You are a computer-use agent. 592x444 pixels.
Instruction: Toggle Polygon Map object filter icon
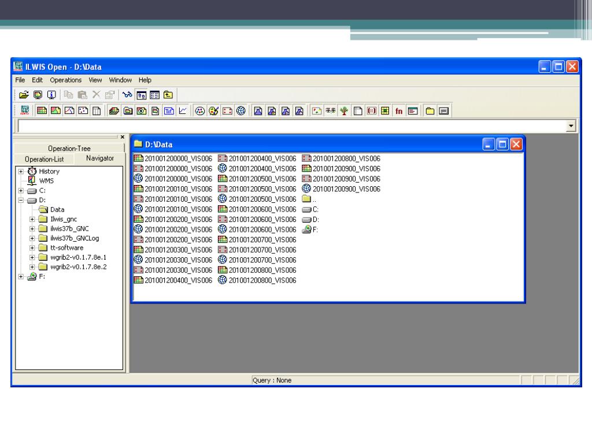point(55,110)
